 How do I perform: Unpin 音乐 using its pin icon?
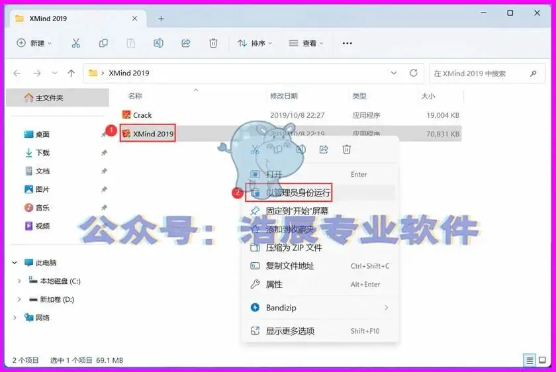click(x=104, y=208)
